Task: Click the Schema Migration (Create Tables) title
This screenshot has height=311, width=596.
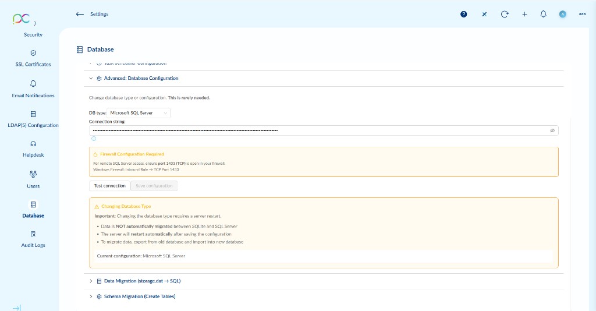Action: [140, 296]
